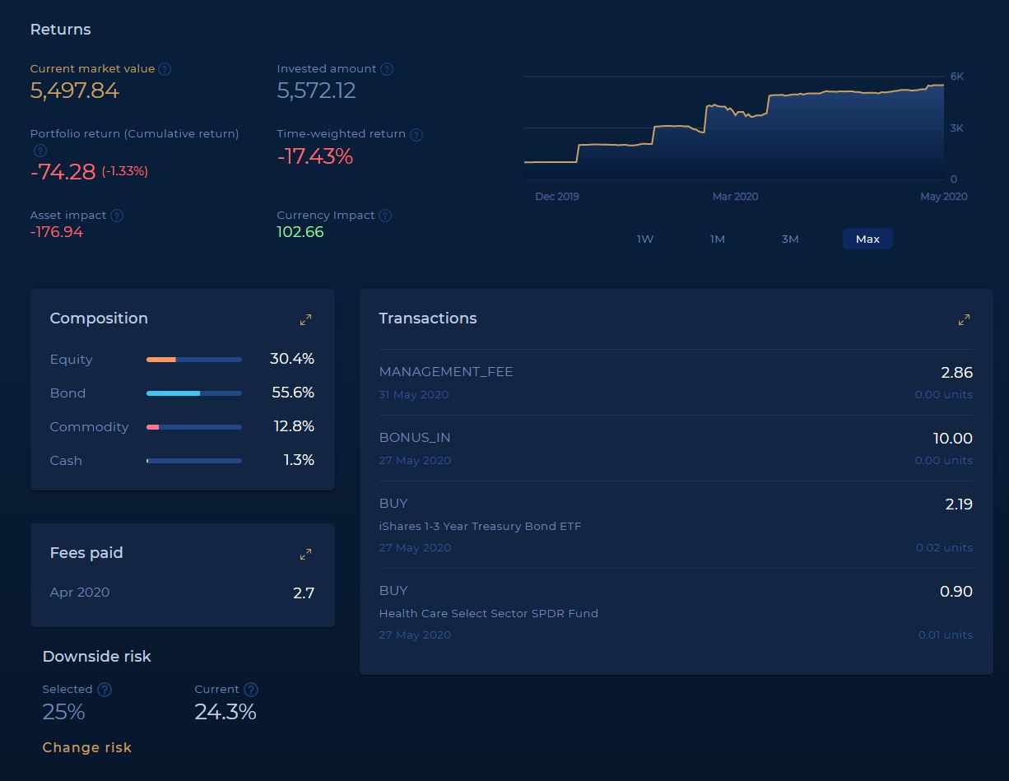
Task: Click the -74.28 portfolio return value
Action: [63, 171]
